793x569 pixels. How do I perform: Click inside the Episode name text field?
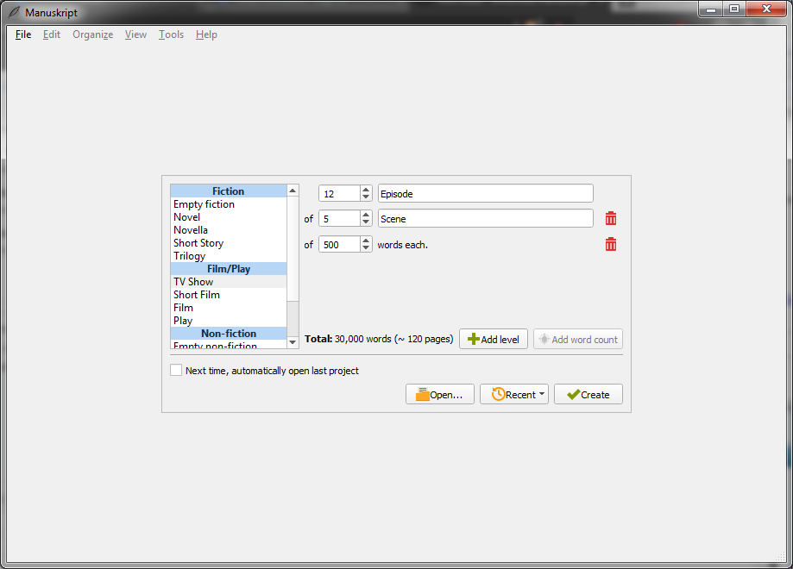(x=483, y=192)
